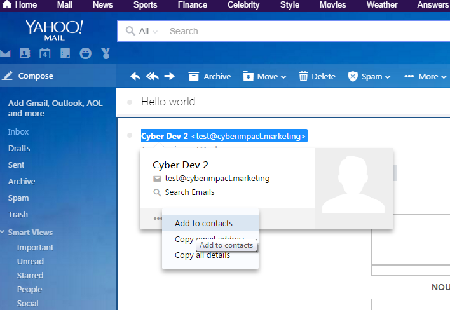Open the Calendar icon in the sidebar
Image resolution: width=450 pixels, height=310 pixels.
pyautogui.click(x=44, y=53)
